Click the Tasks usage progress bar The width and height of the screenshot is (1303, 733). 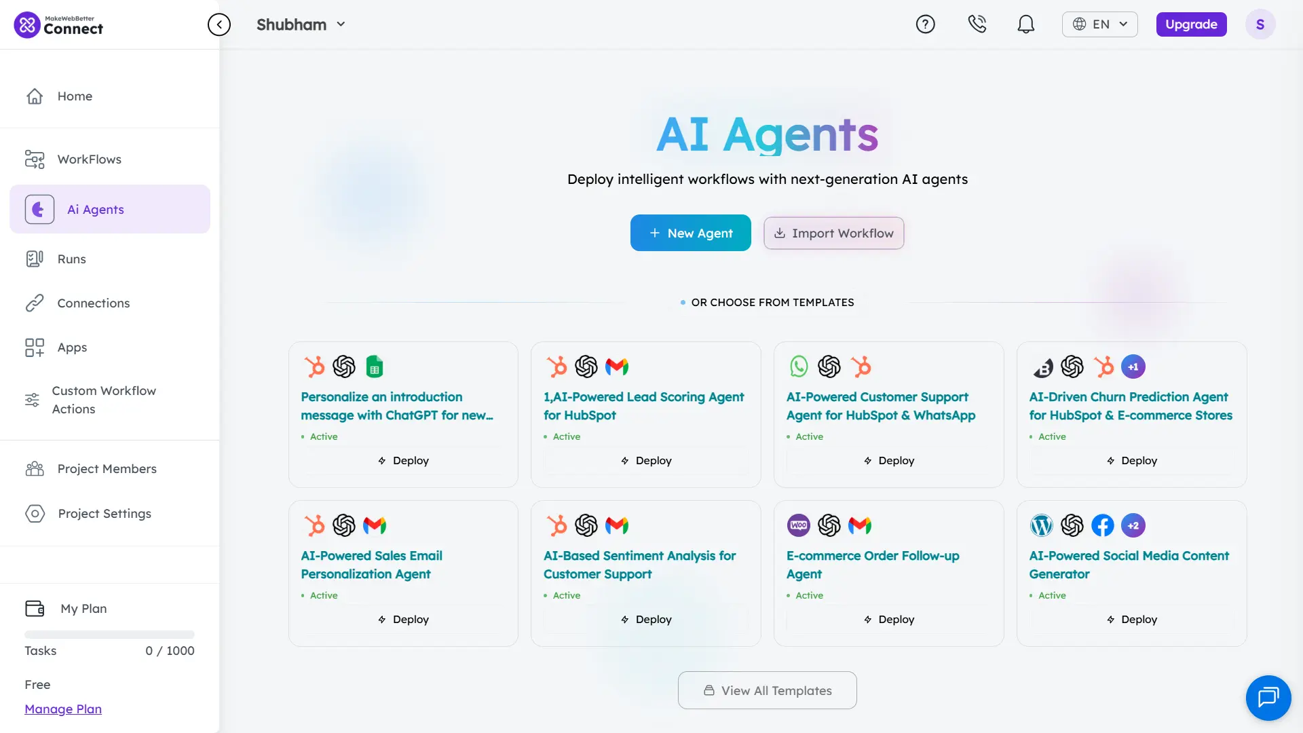(x=109, y=635)
